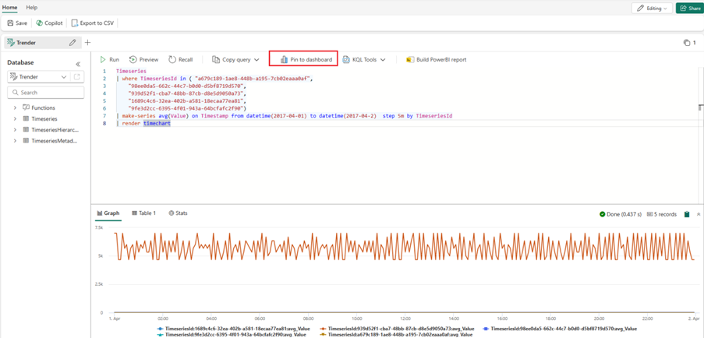Open the Stats results tab
The height and width of the screenshot is (338, 704).
(178, 213)
